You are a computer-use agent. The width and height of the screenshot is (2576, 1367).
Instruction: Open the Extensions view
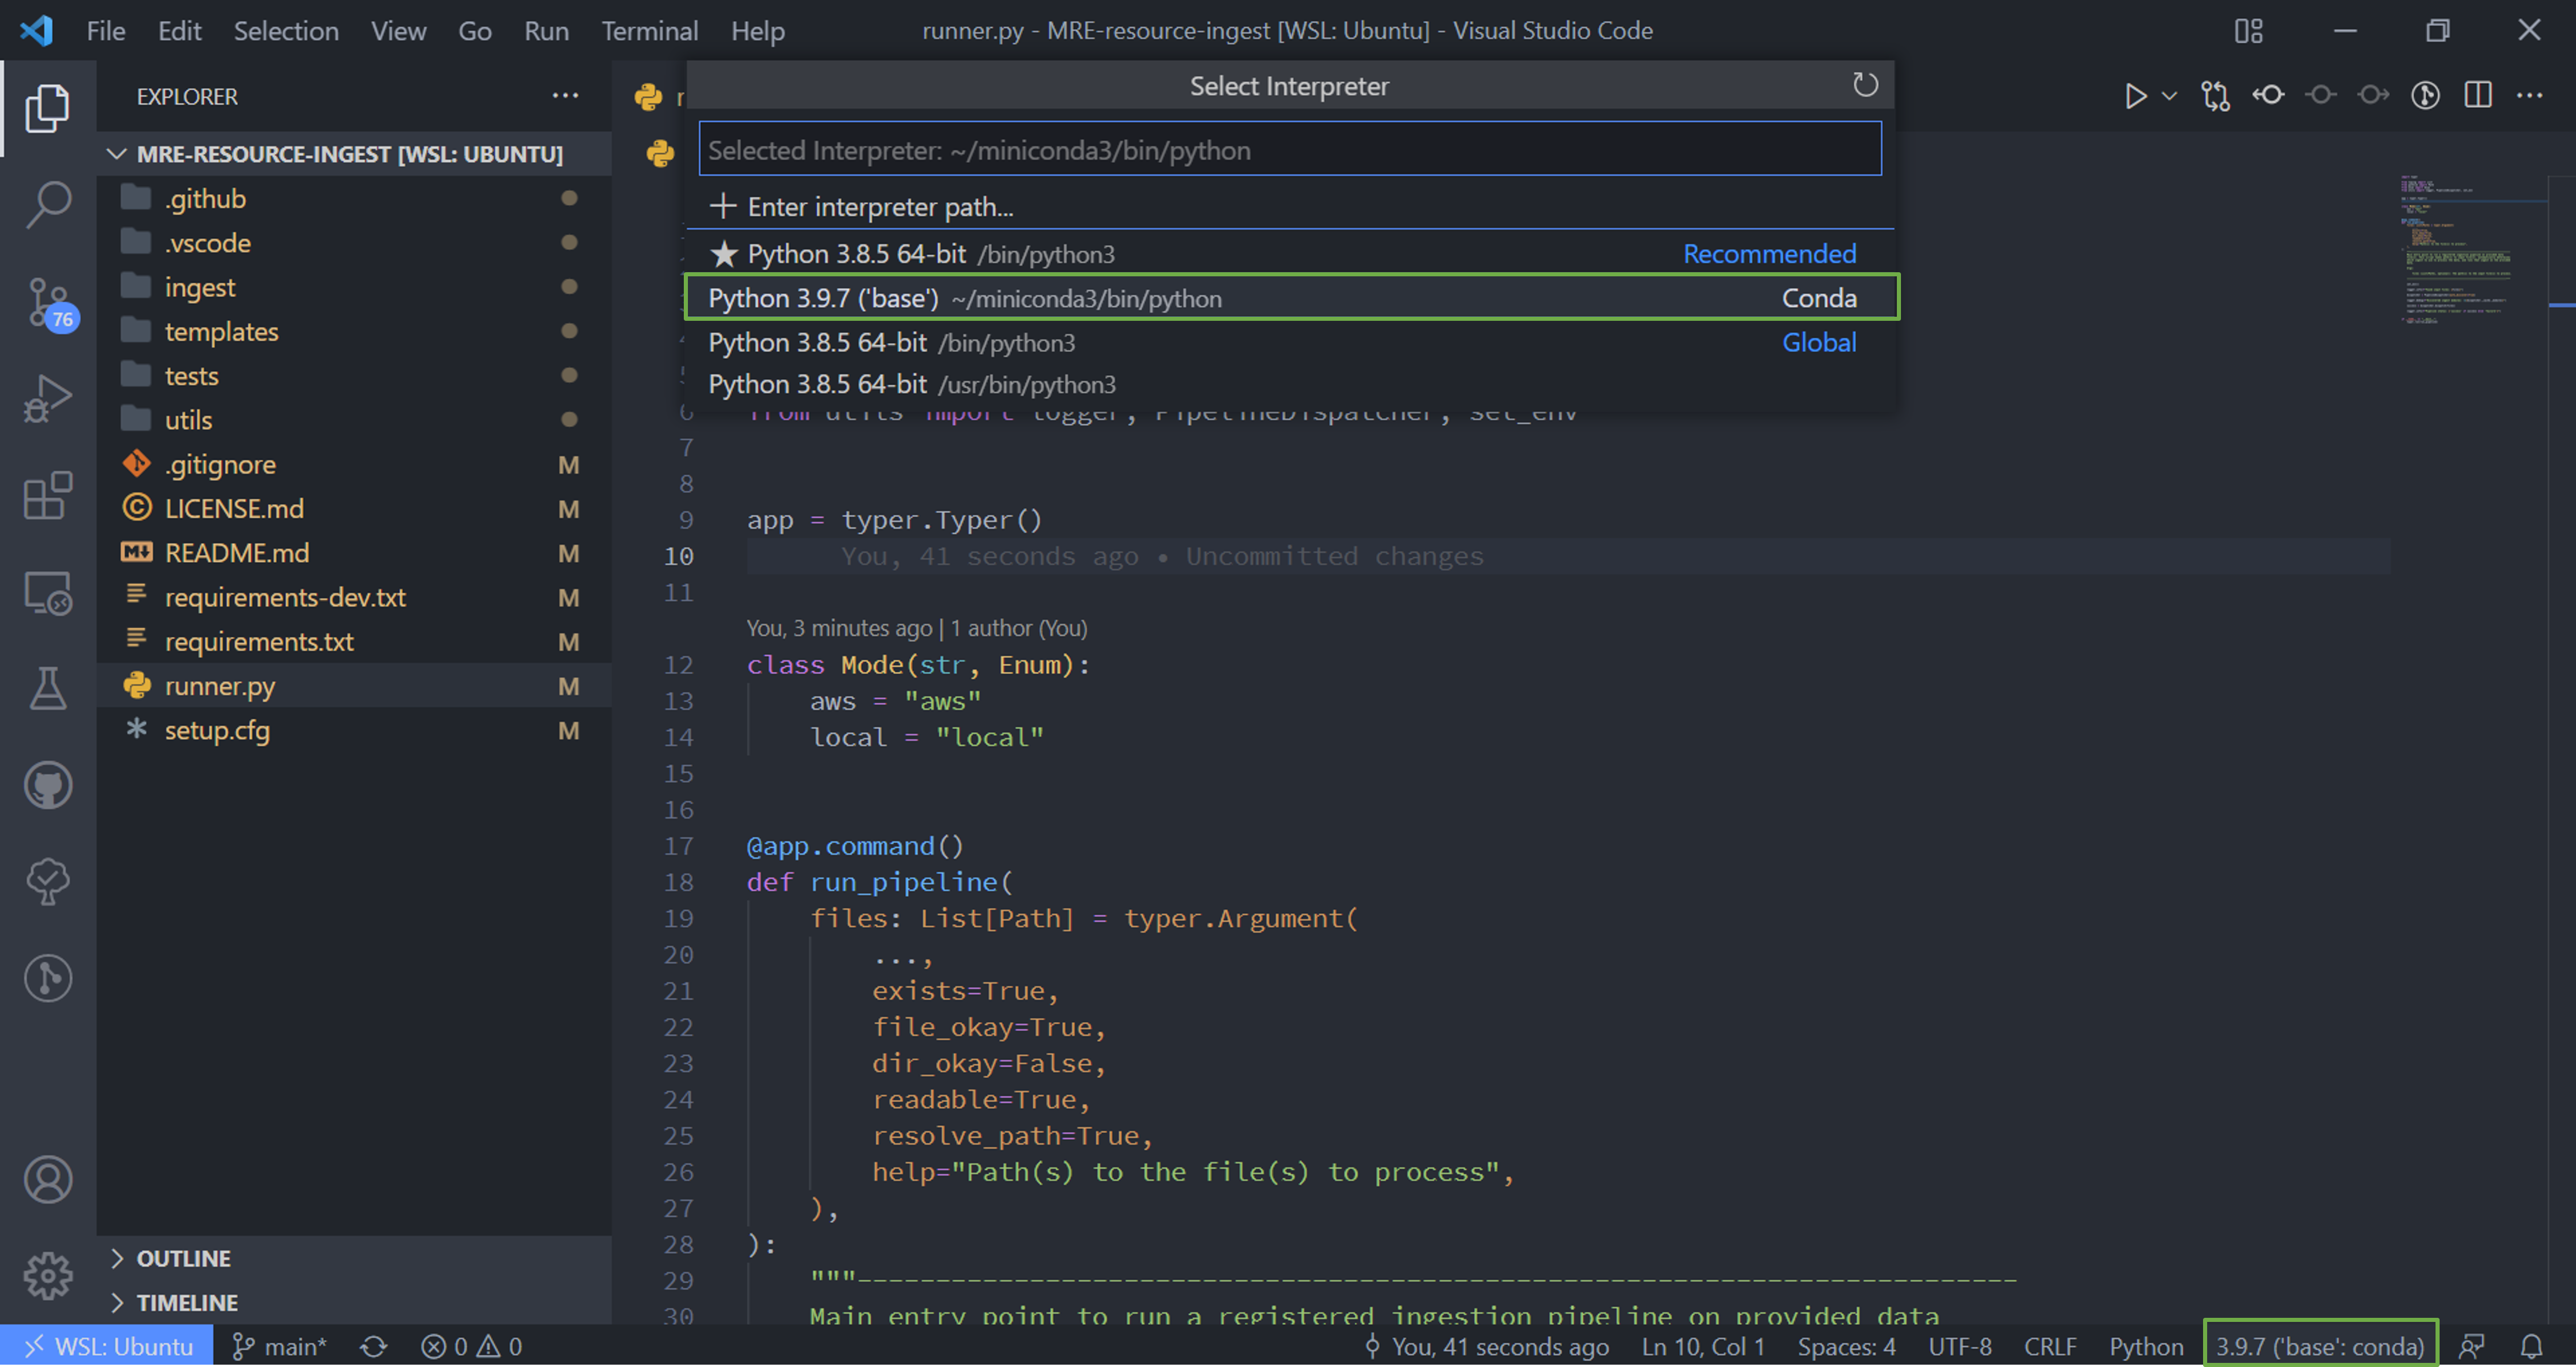(47, 495)
